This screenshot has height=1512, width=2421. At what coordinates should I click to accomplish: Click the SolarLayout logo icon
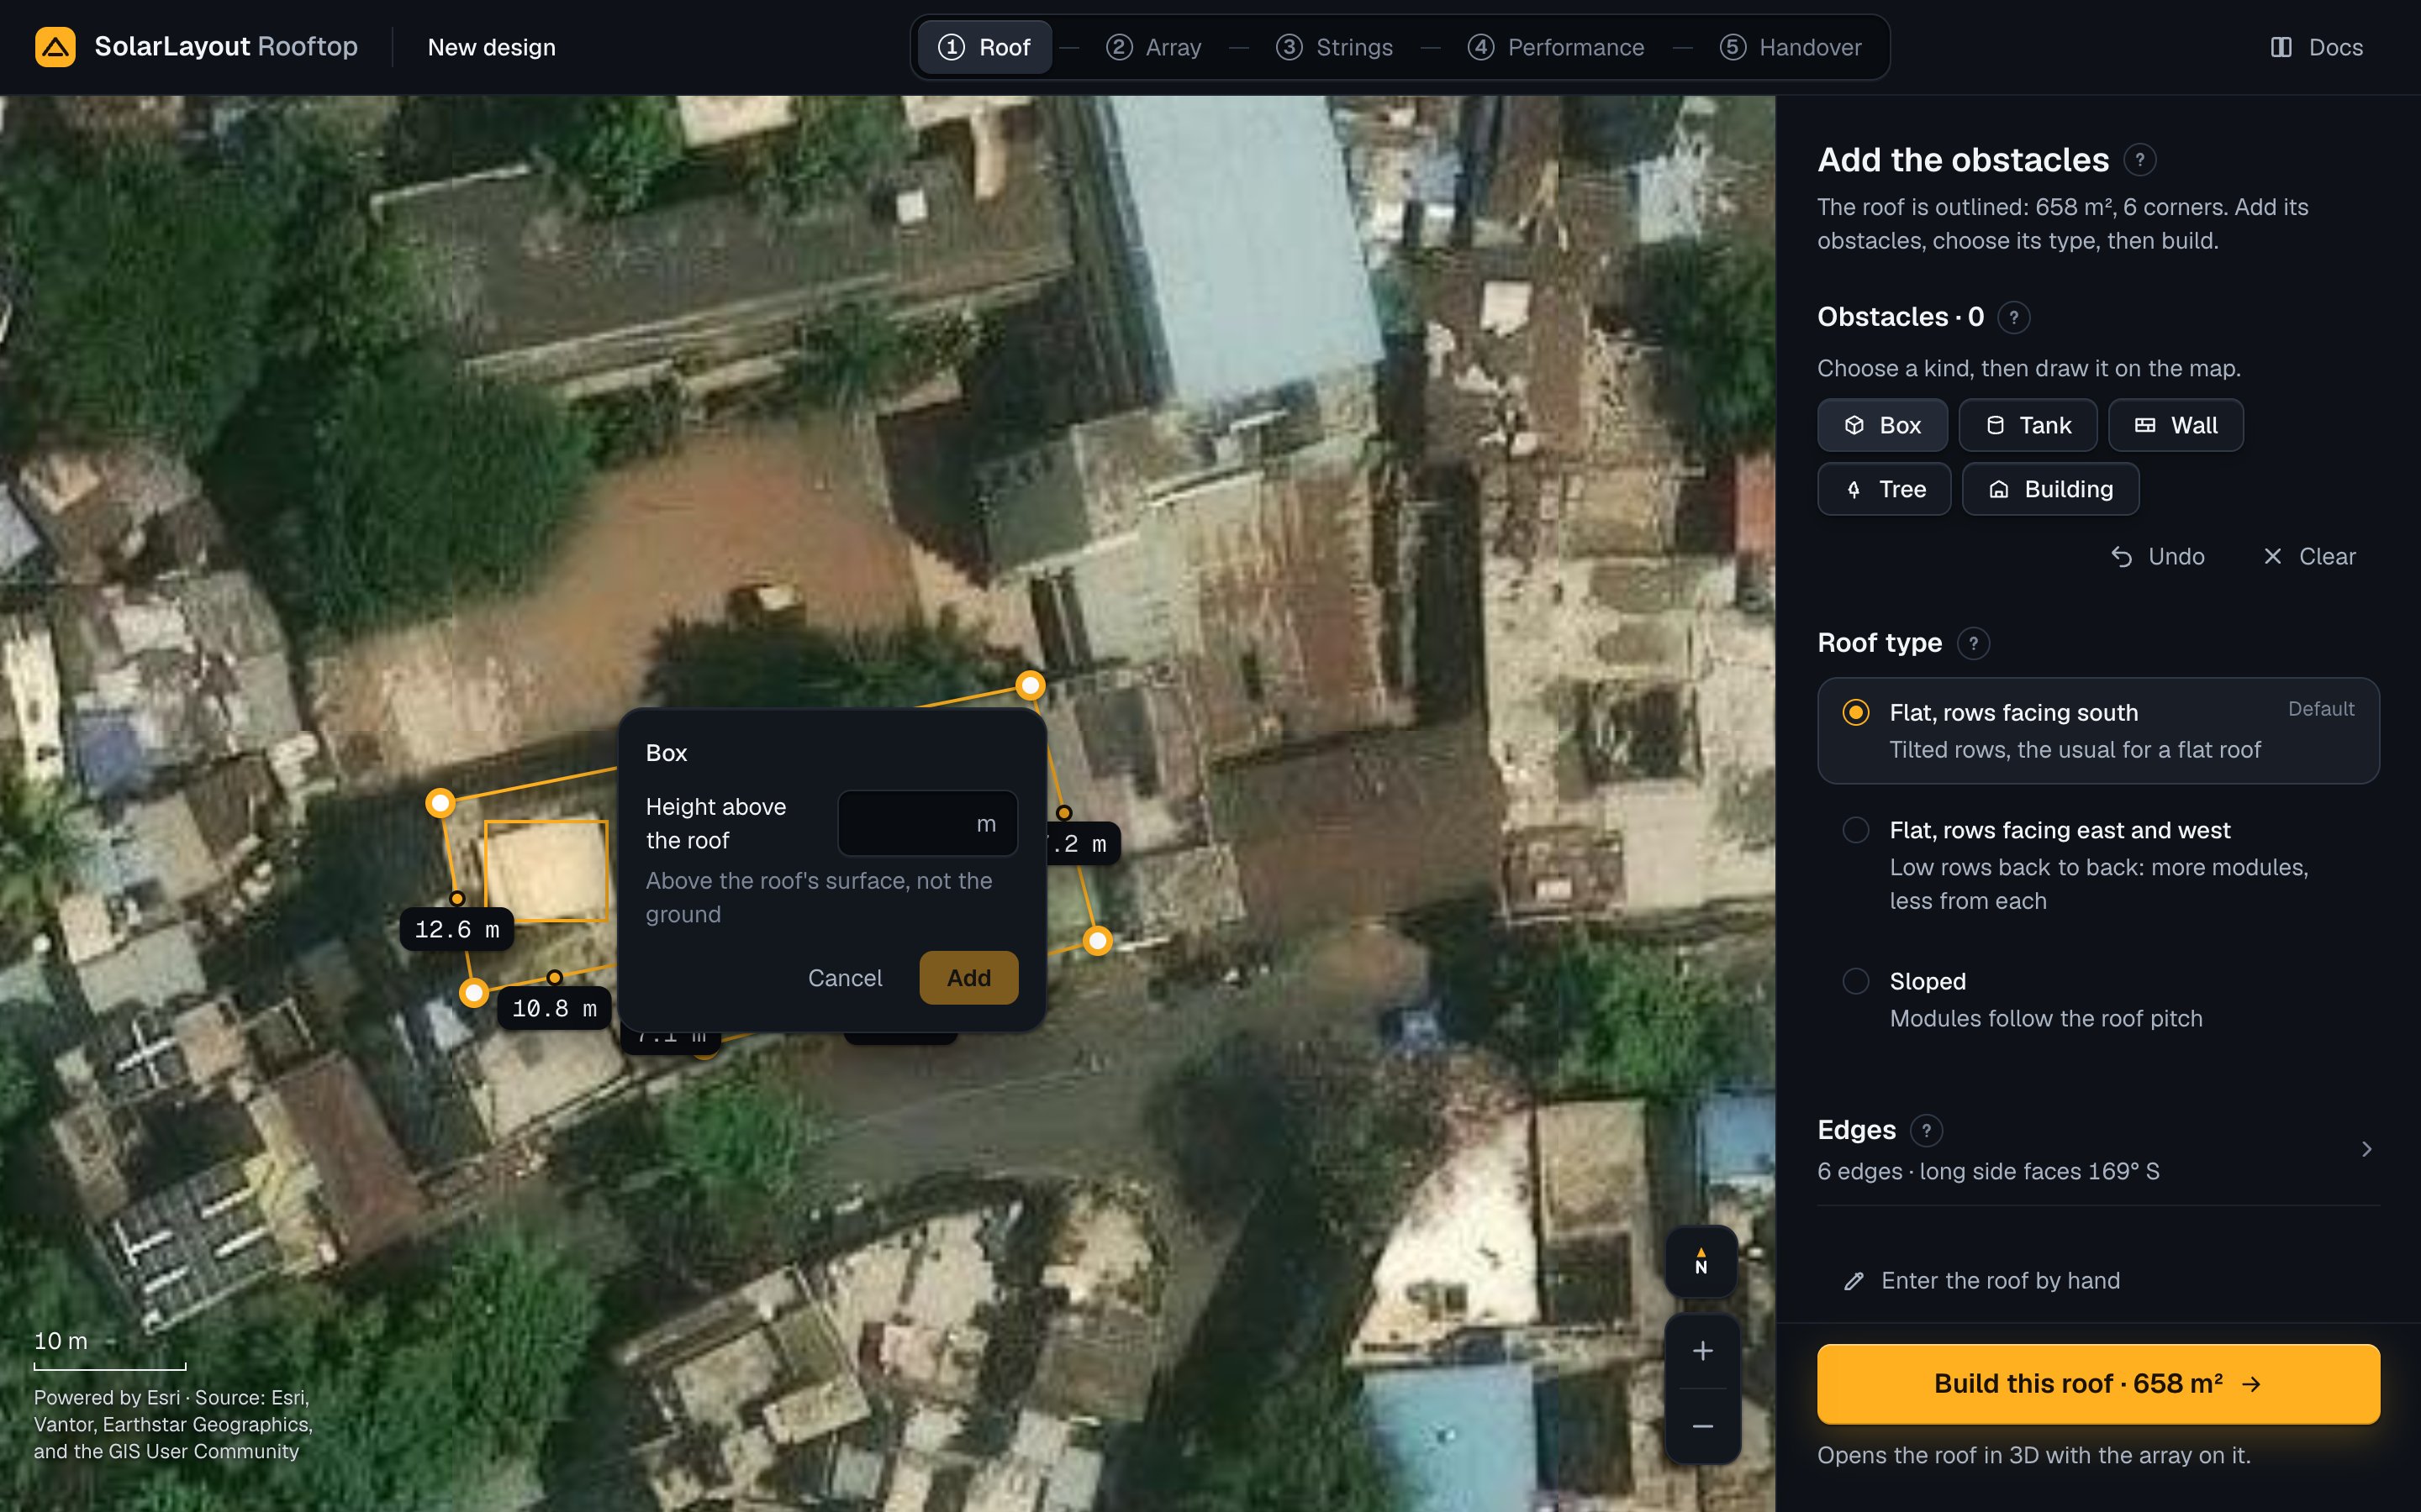pos(55,47)
